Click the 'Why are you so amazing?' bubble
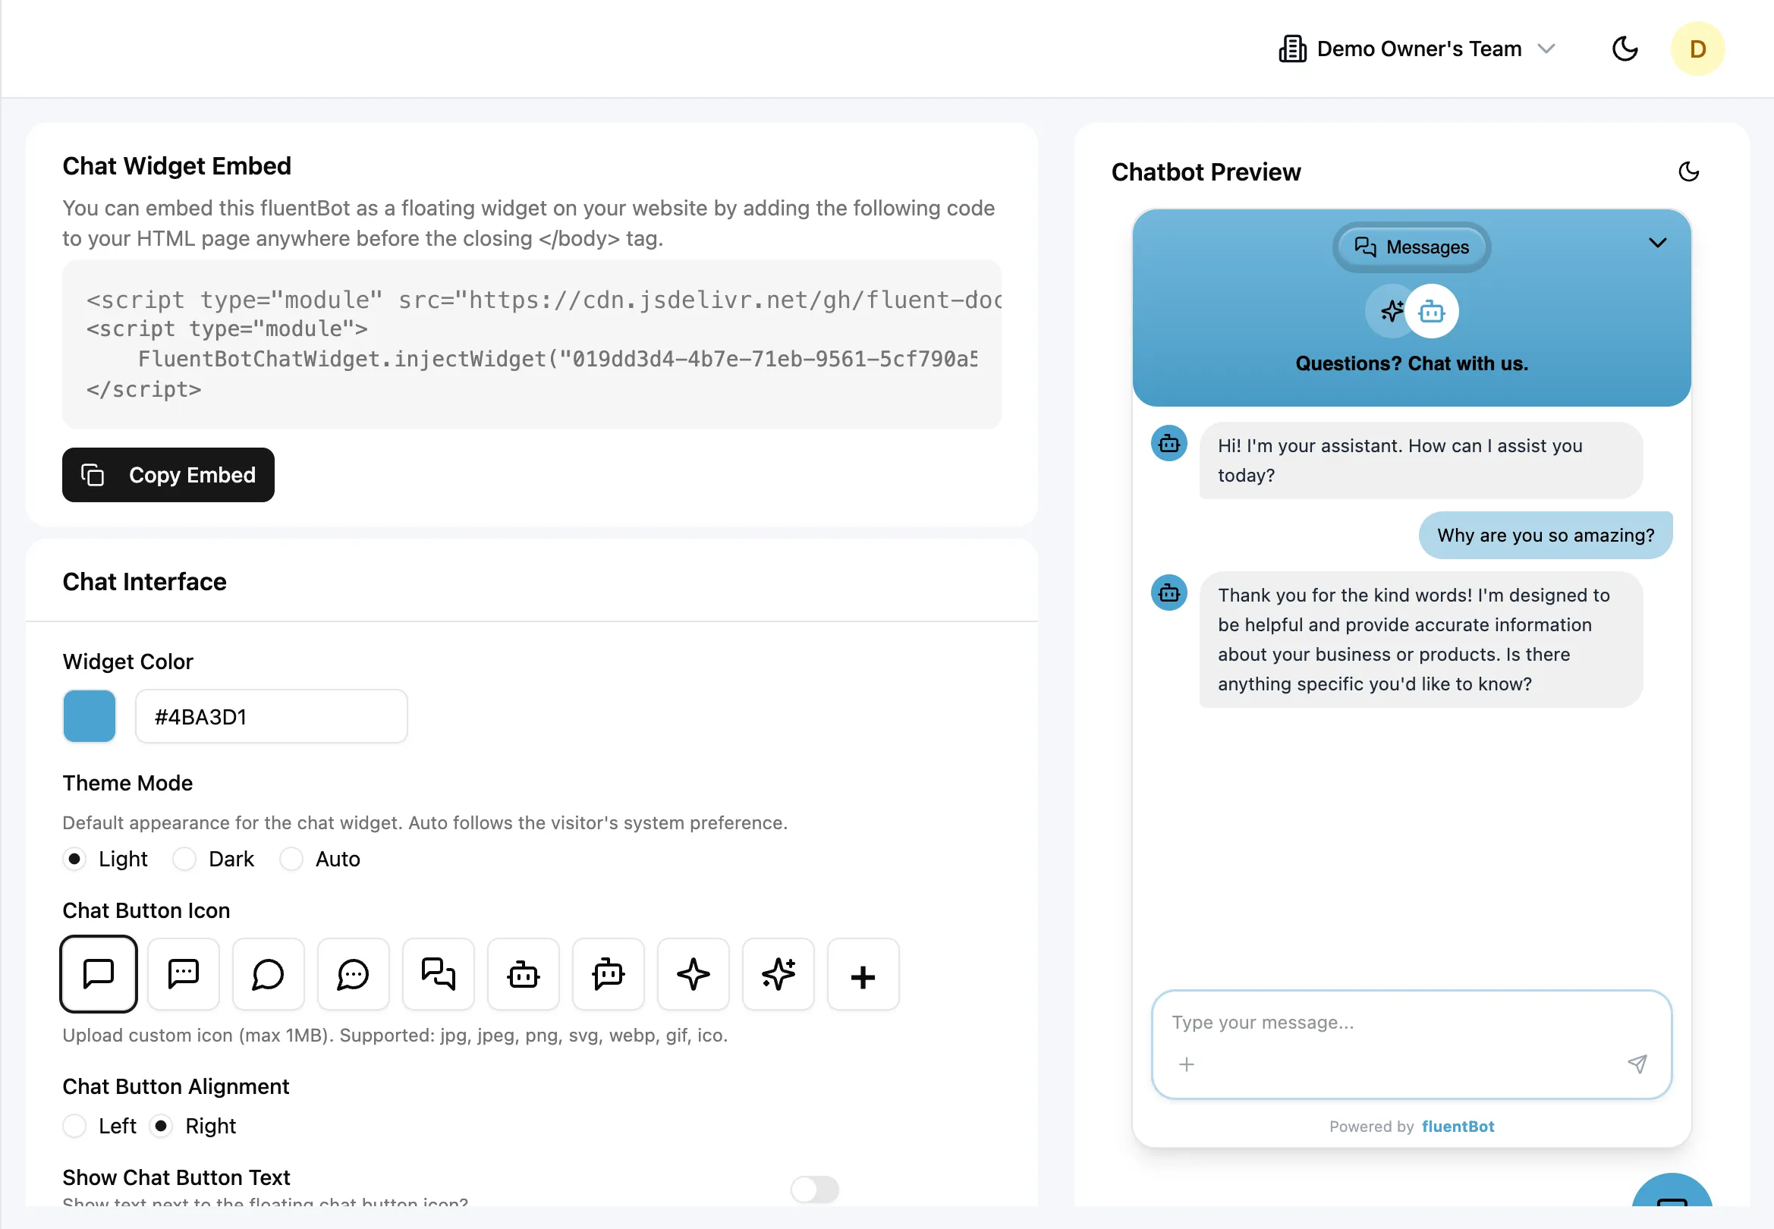1774x1229 pixels. pos(1546,534)
